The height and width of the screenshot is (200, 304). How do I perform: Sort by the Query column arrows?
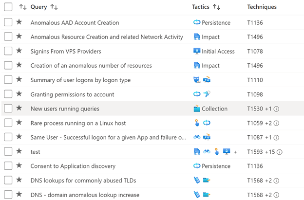pos(54,7)
